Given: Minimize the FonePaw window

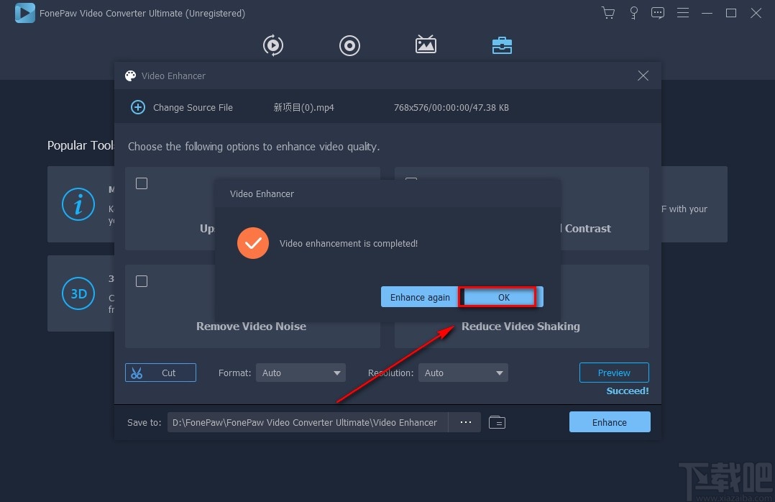Looking at the screenshot, I should [x=707, y=13].
